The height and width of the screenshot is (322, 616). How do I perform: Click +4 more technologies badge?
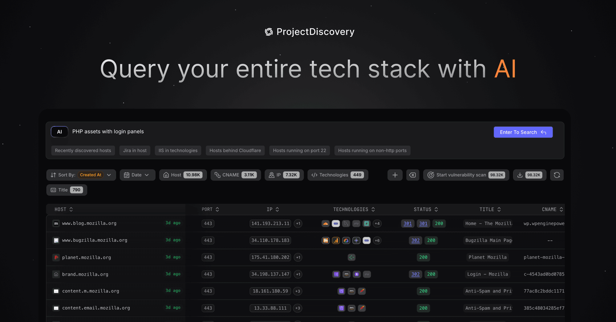click(x=377, y=224)
